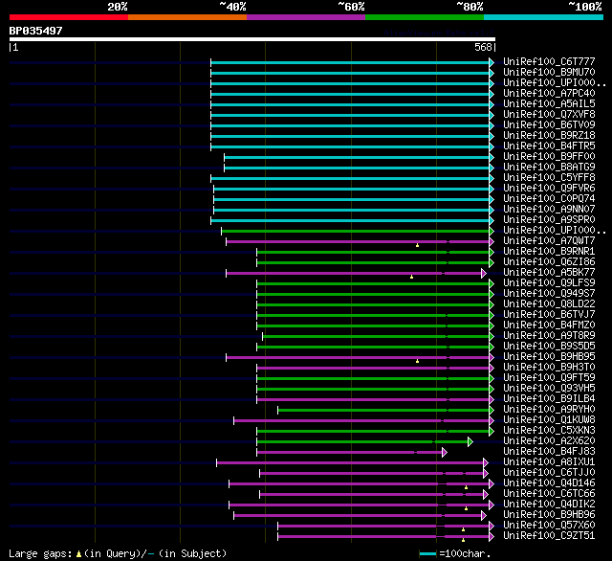Open hit UniRef100_Q7XVF8
612x561 pixels.
(x=549, y=115)
